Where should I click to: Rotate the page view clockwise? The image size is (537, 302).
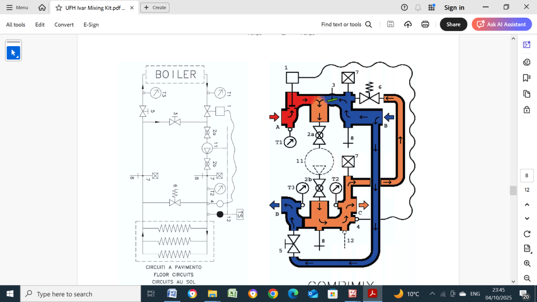pos(527,234)
